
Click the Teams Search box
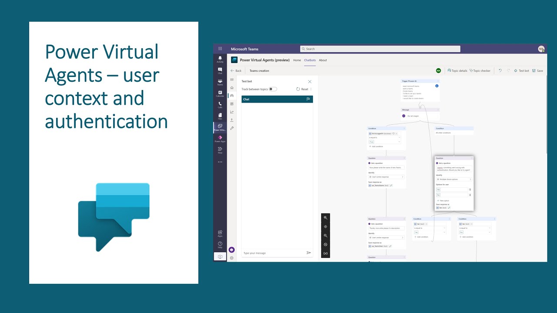(x=380, y=49)
